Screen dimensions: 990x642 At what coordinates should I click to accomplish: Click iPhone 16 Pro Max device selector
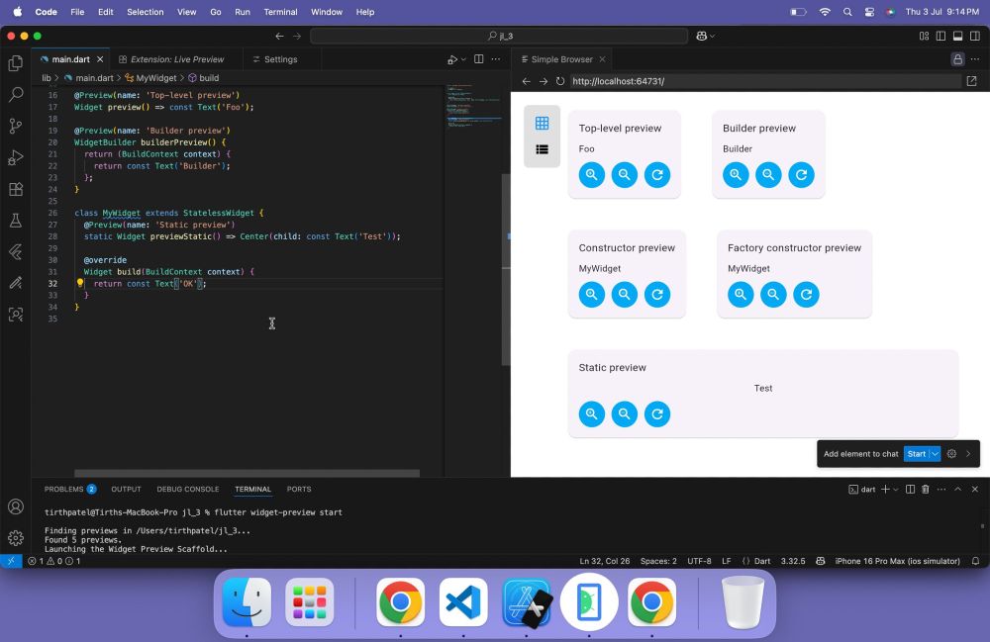pyautogui.click(x=897, y=561)
